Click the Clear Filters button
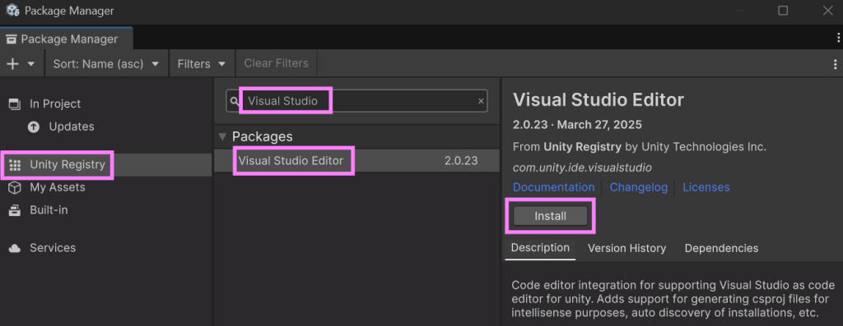The height and width of the screenshot is (326, 843). pyautogui.click(x=277, y=63)
